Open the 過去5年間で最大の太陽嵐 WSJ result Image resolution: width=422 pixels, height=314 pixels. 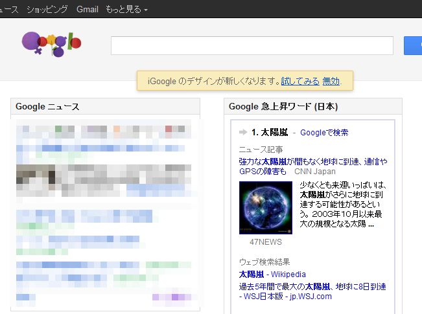(x=312, y=291)
